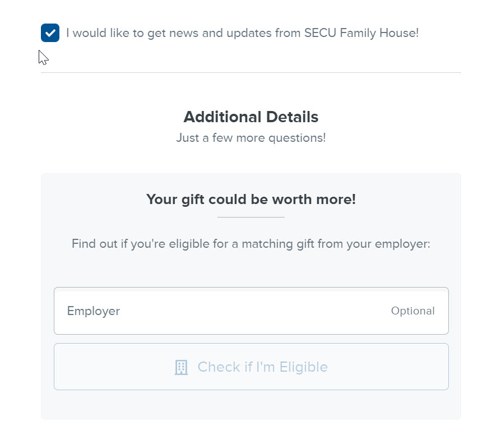This screenshot has width=501, height=435.
Task: Click the 'I would like to get news' label
Action: [x=242, y=33]
